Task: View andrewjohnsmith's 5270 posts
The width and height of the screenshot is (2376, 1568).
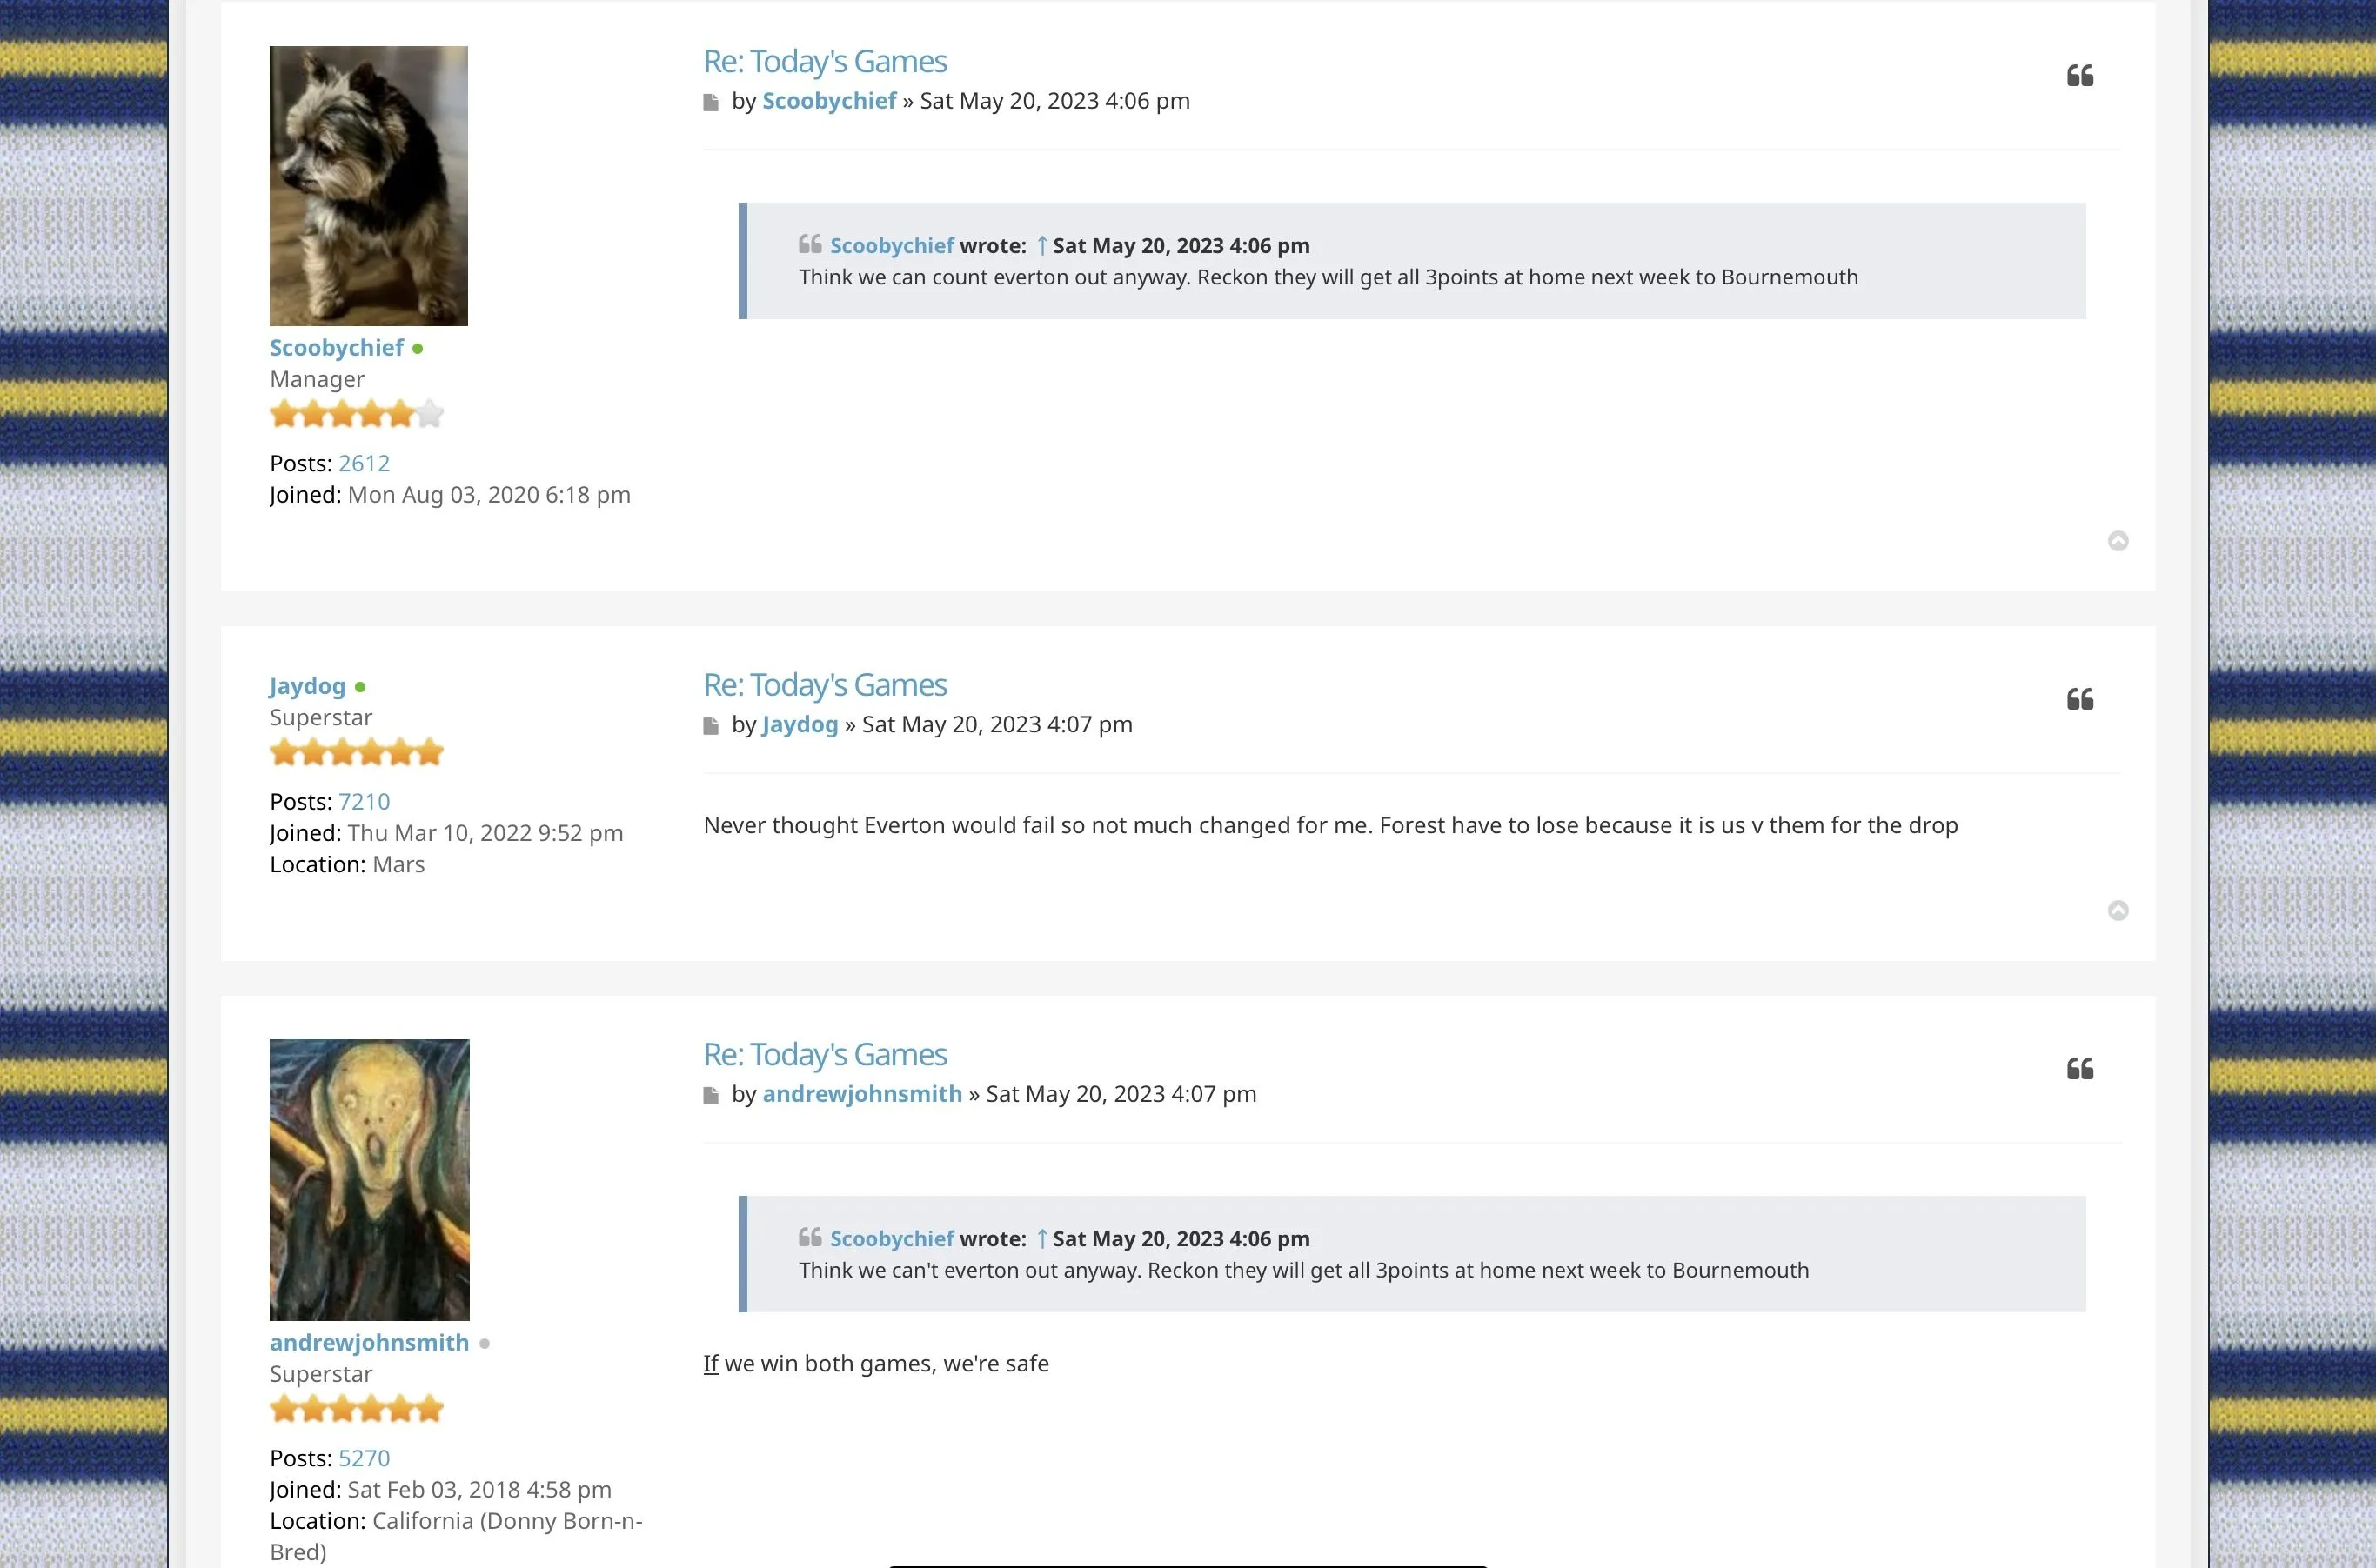Action: click(365, 1458)
